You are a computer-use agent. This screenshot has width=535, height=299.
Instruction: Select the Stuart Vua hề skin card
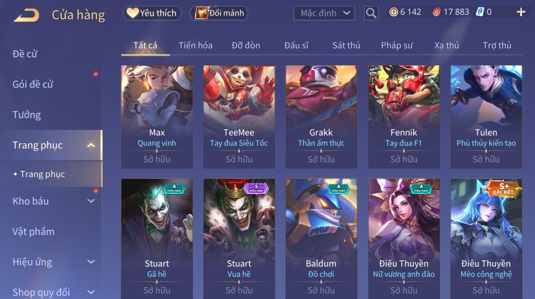pyautogui.click(x=239, y=239)
